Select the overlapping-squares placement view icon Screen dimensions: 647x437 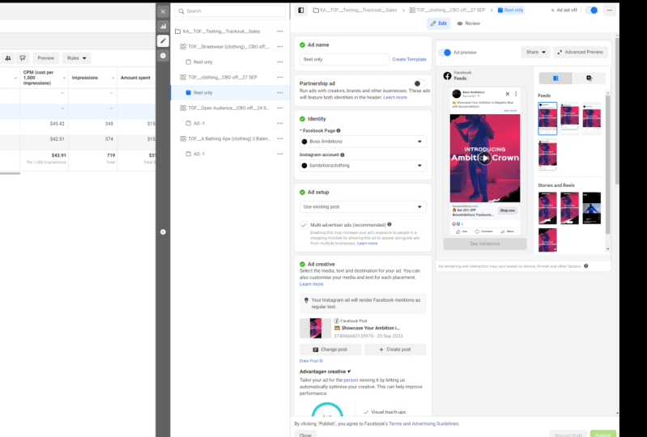point(589,78)
